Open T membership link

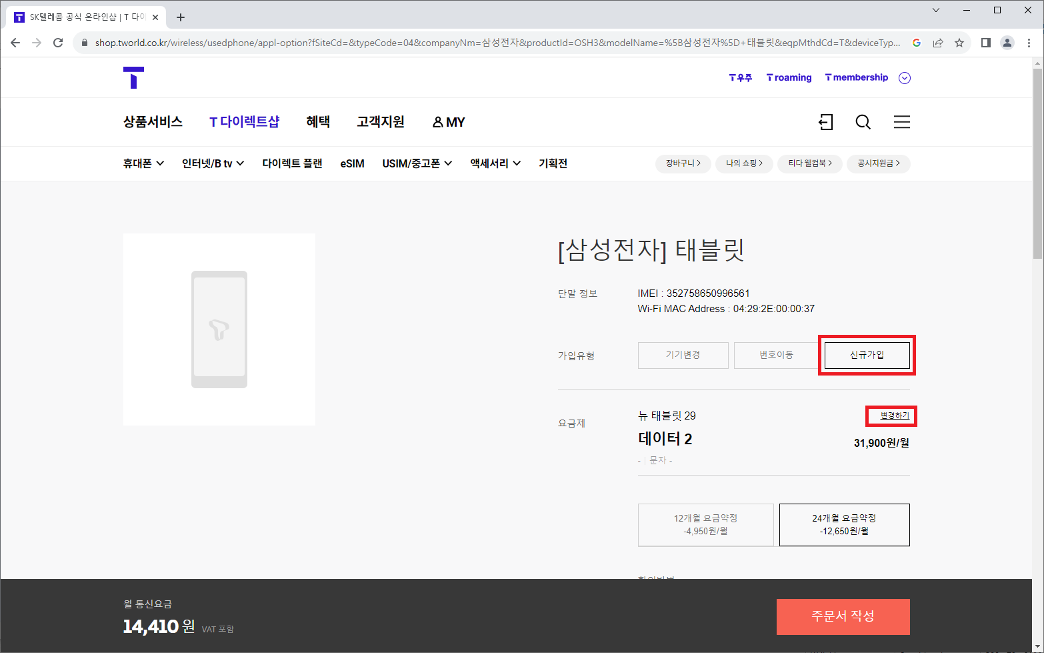(x=857, y=78)
